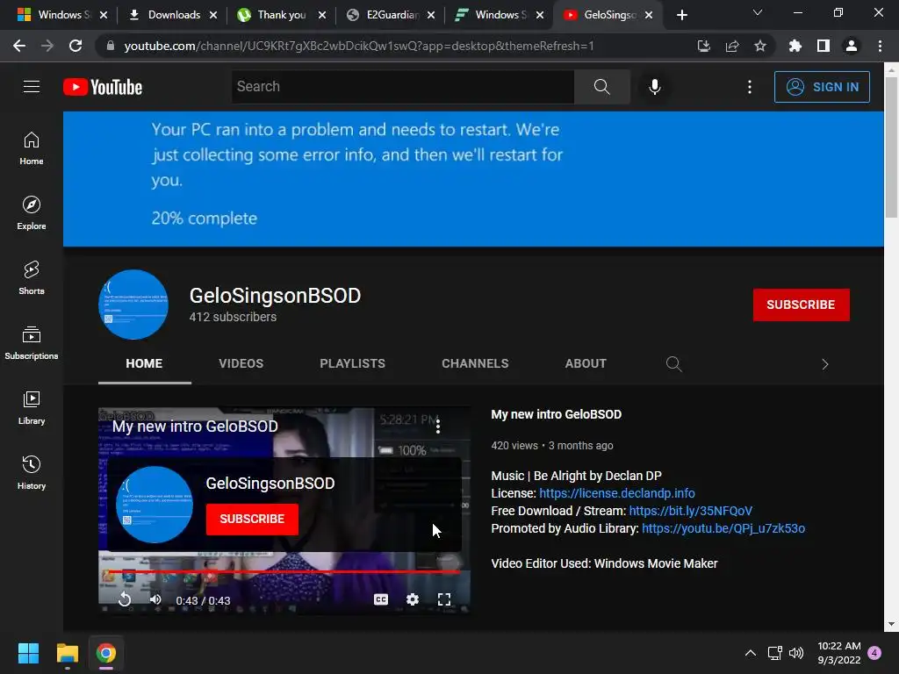Image resolution: width=899 pixels, height=674 pixels.
Task: Toggle closed captions on the video
Action: tap(381, 599)
